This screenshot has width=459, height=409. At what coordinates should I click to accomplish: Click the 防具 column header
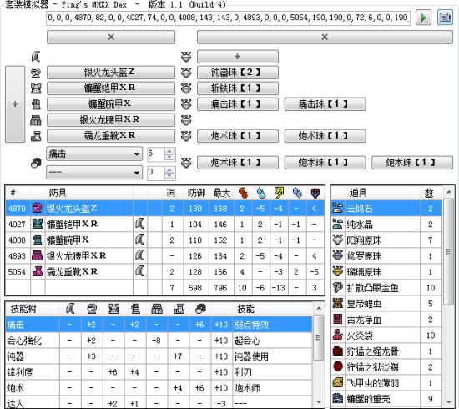click(89, 193)
